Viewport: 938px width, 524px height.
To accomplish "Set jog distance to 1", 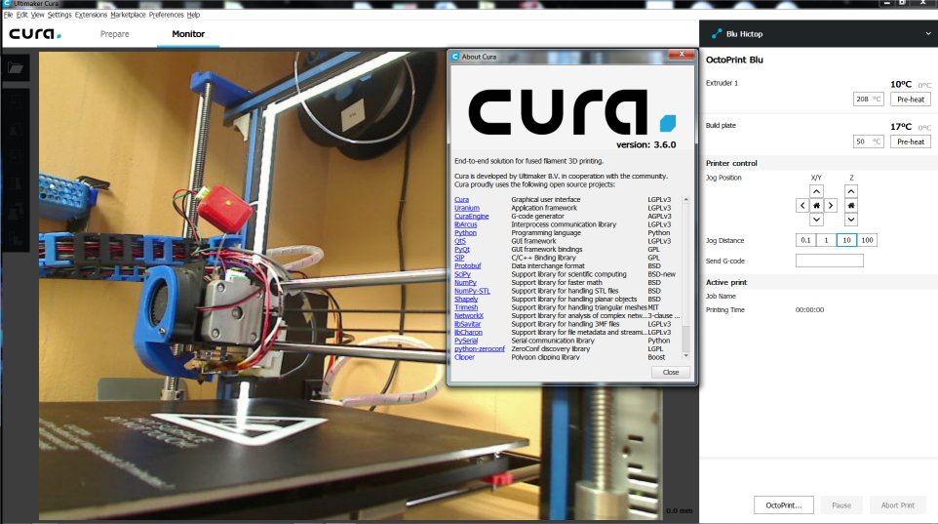I will [826, 240].
